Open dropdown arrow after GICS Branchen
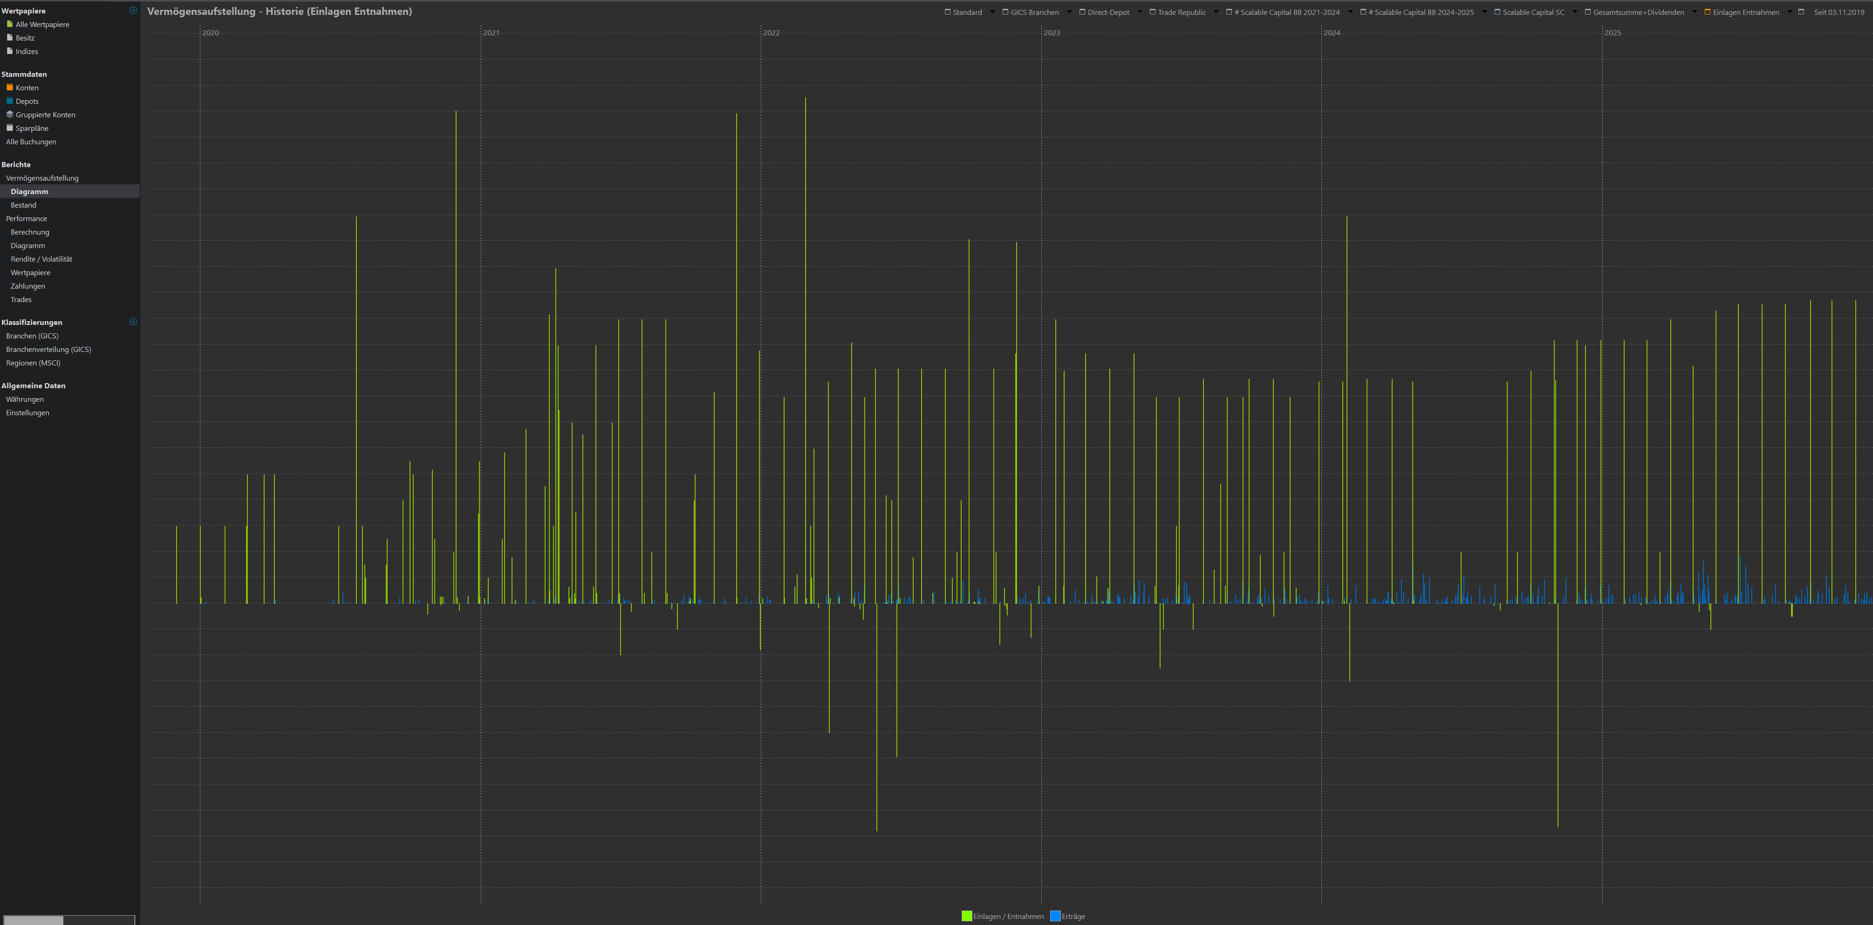Screen dimensions: 1873x925 coord(1069,12)
